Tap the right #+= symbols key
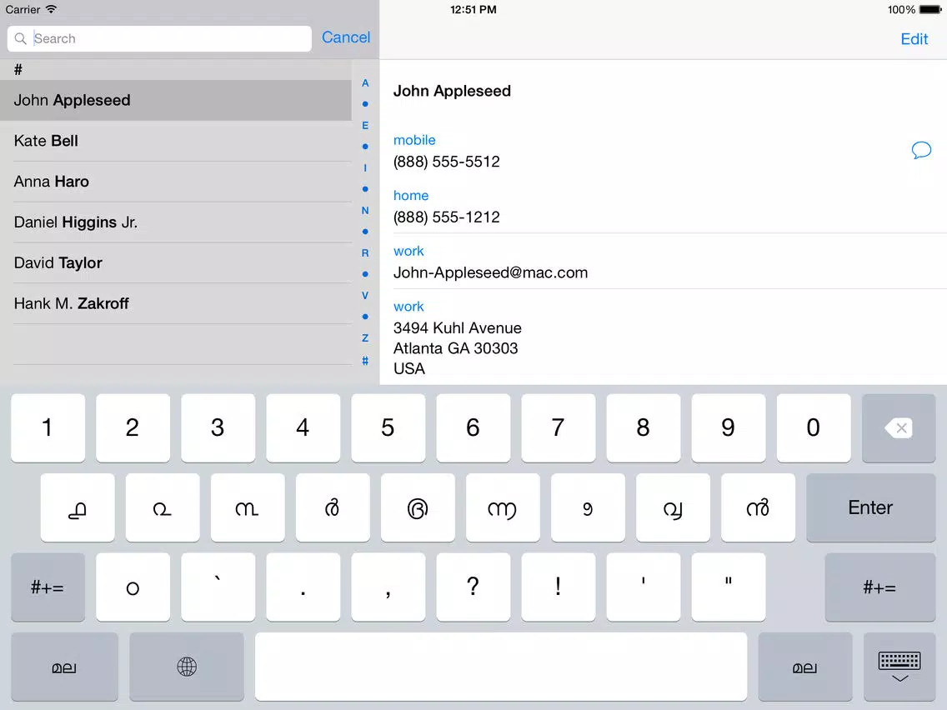Screen dimensions: 947x710 coord(880,587)
